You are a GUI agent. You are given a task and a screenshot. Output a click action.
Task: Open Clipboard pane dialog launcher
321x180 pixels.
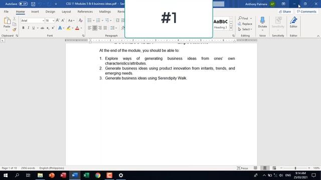(x=17, y=35)
